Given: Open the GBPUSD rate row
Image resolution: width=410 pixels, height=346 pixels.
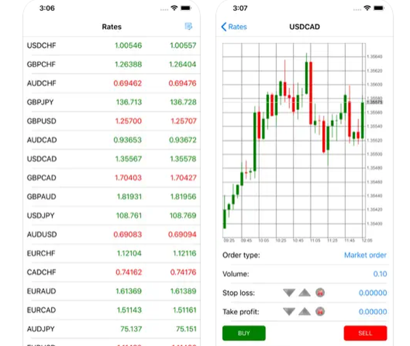Looking at the screenshot, I should click(112, 121).
